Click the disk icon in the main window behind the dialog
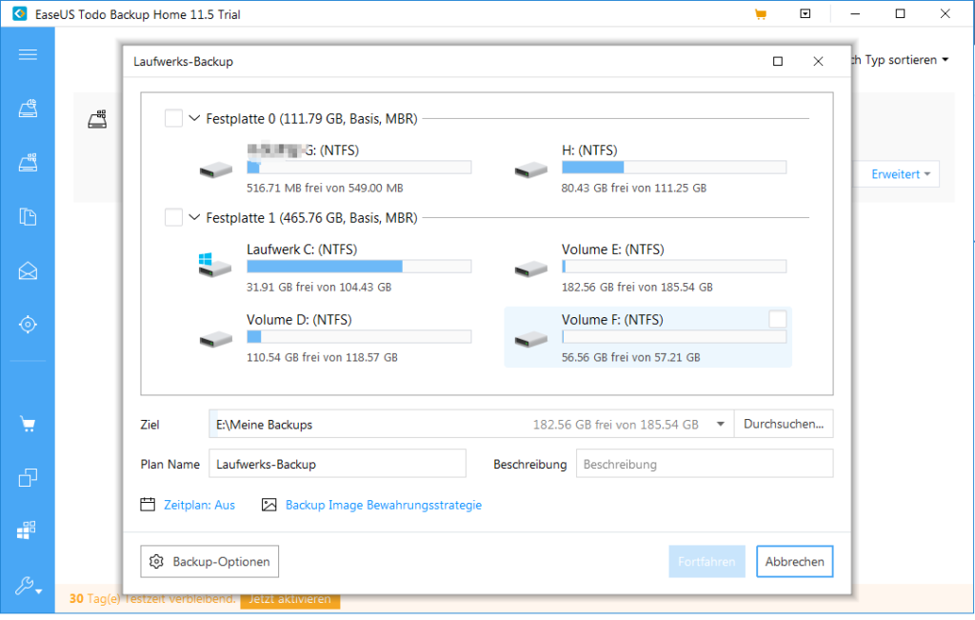975x620 pixels. pos(98,119)
